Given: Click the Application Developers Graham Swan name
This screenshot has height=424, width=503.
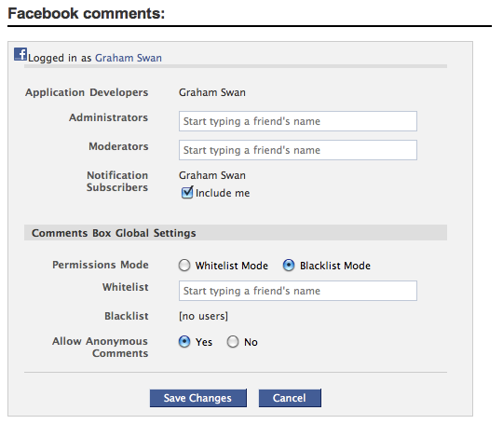Looking at the screenshot, I should (x=212, y=92).
